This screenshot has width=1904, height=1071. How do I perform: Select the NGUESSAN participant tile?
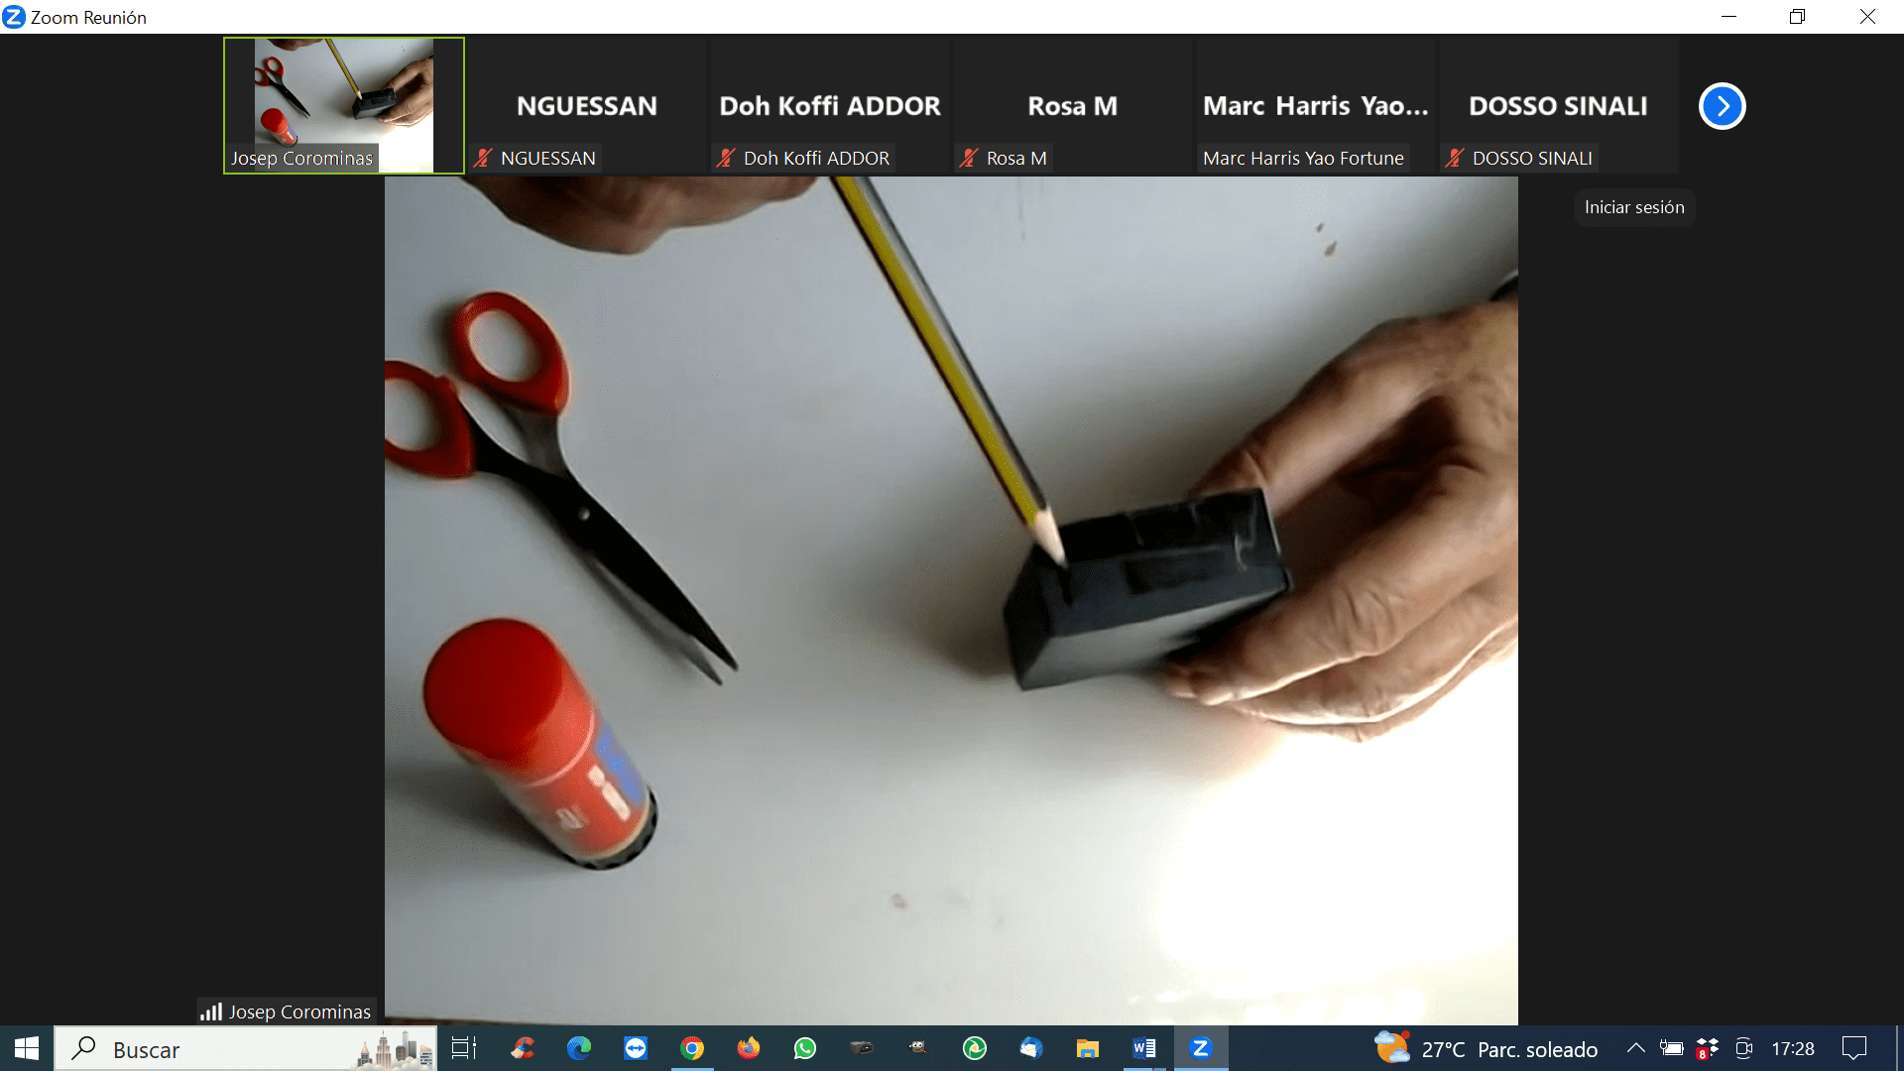tap(586, 105)
